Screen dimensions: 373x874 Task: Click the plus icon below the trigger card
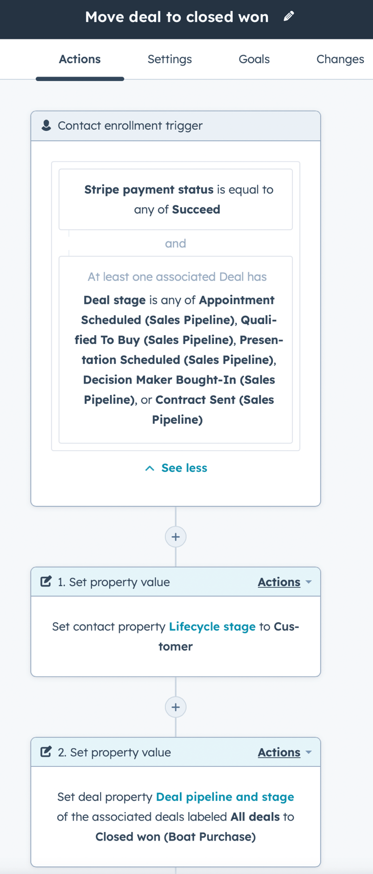coord(175,536)
